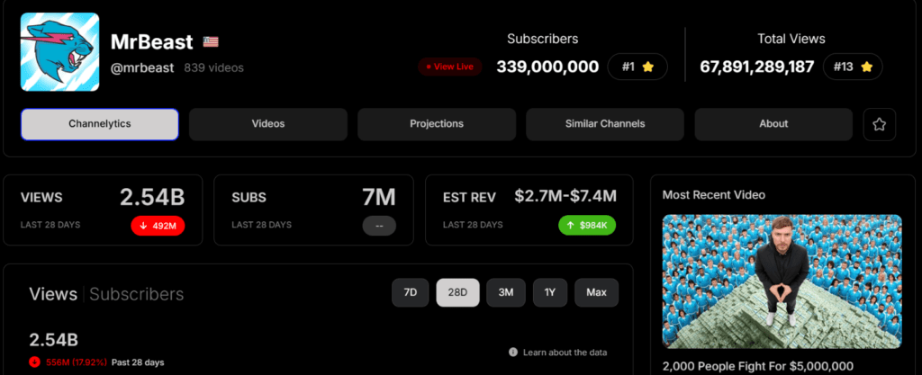922x375 pixels.
Task: Click the red down-arrow 492M views badge
Action: [158, 226]
